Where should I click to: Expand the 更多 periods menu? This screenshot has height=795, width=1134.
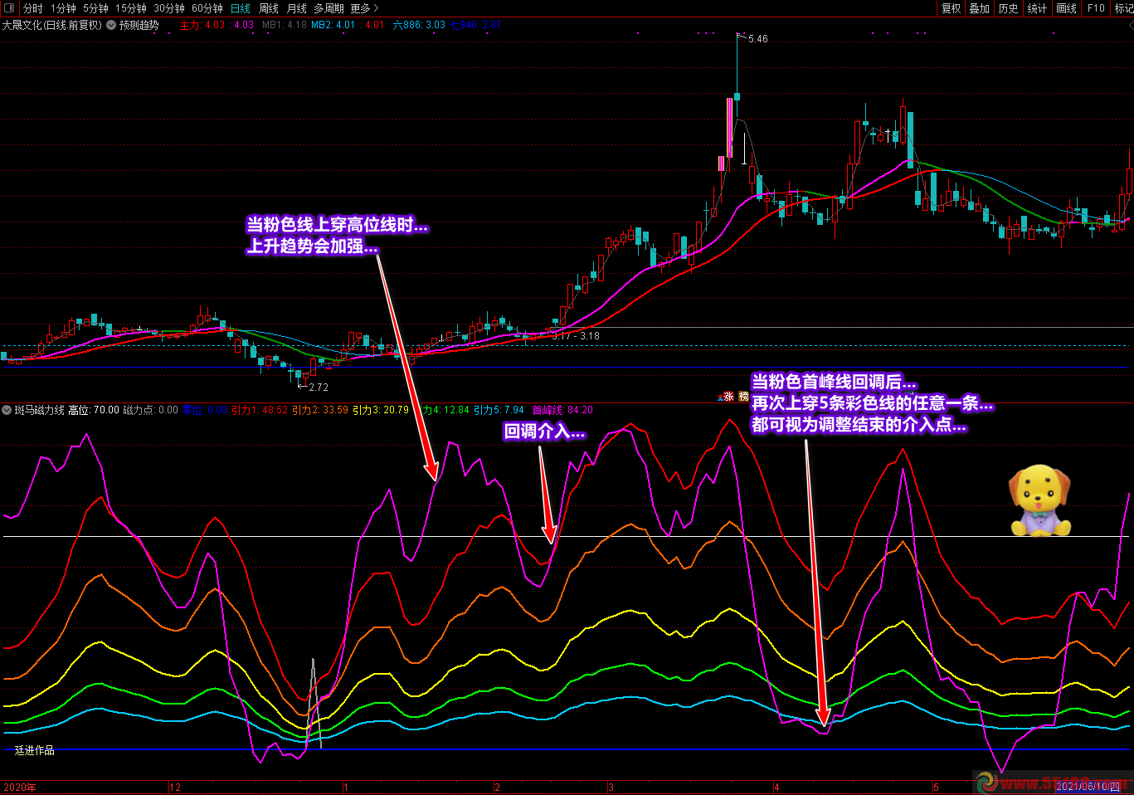pyautogui.click(x=364, y=8)
